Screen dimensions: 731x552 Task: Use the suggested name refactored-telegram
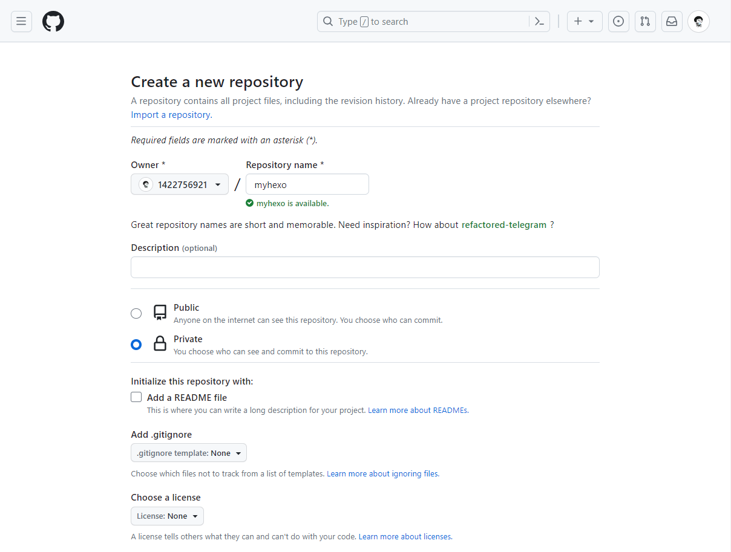(x=503, y=225)
